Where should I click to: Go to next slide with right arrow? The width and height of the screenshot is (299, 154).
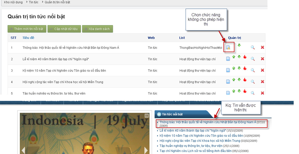pos(146,150)
